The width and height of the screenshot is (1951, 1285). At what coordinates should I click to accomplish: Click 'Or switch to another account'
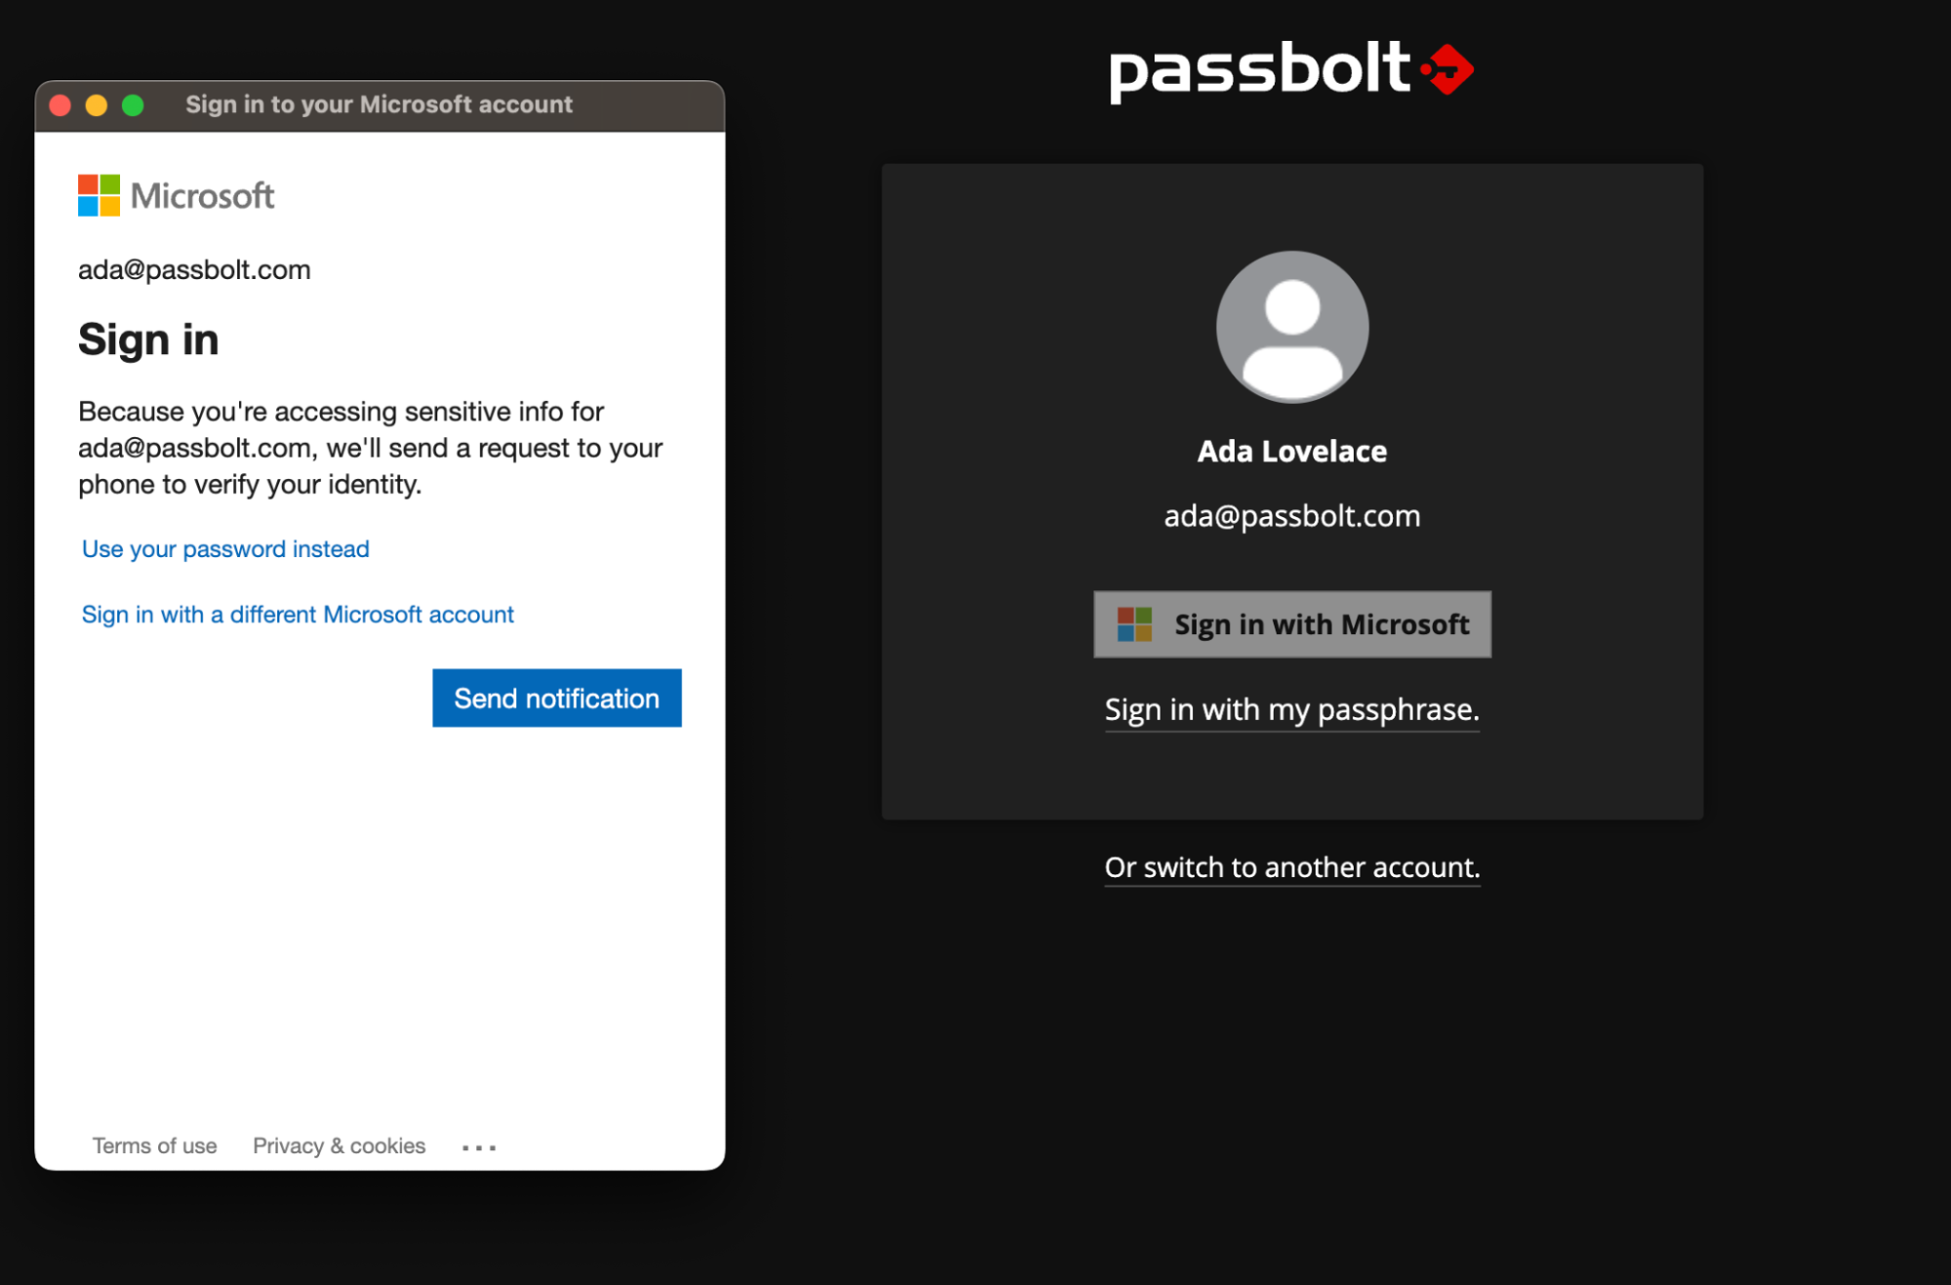pyautogui.click(x=1290, y=866)
